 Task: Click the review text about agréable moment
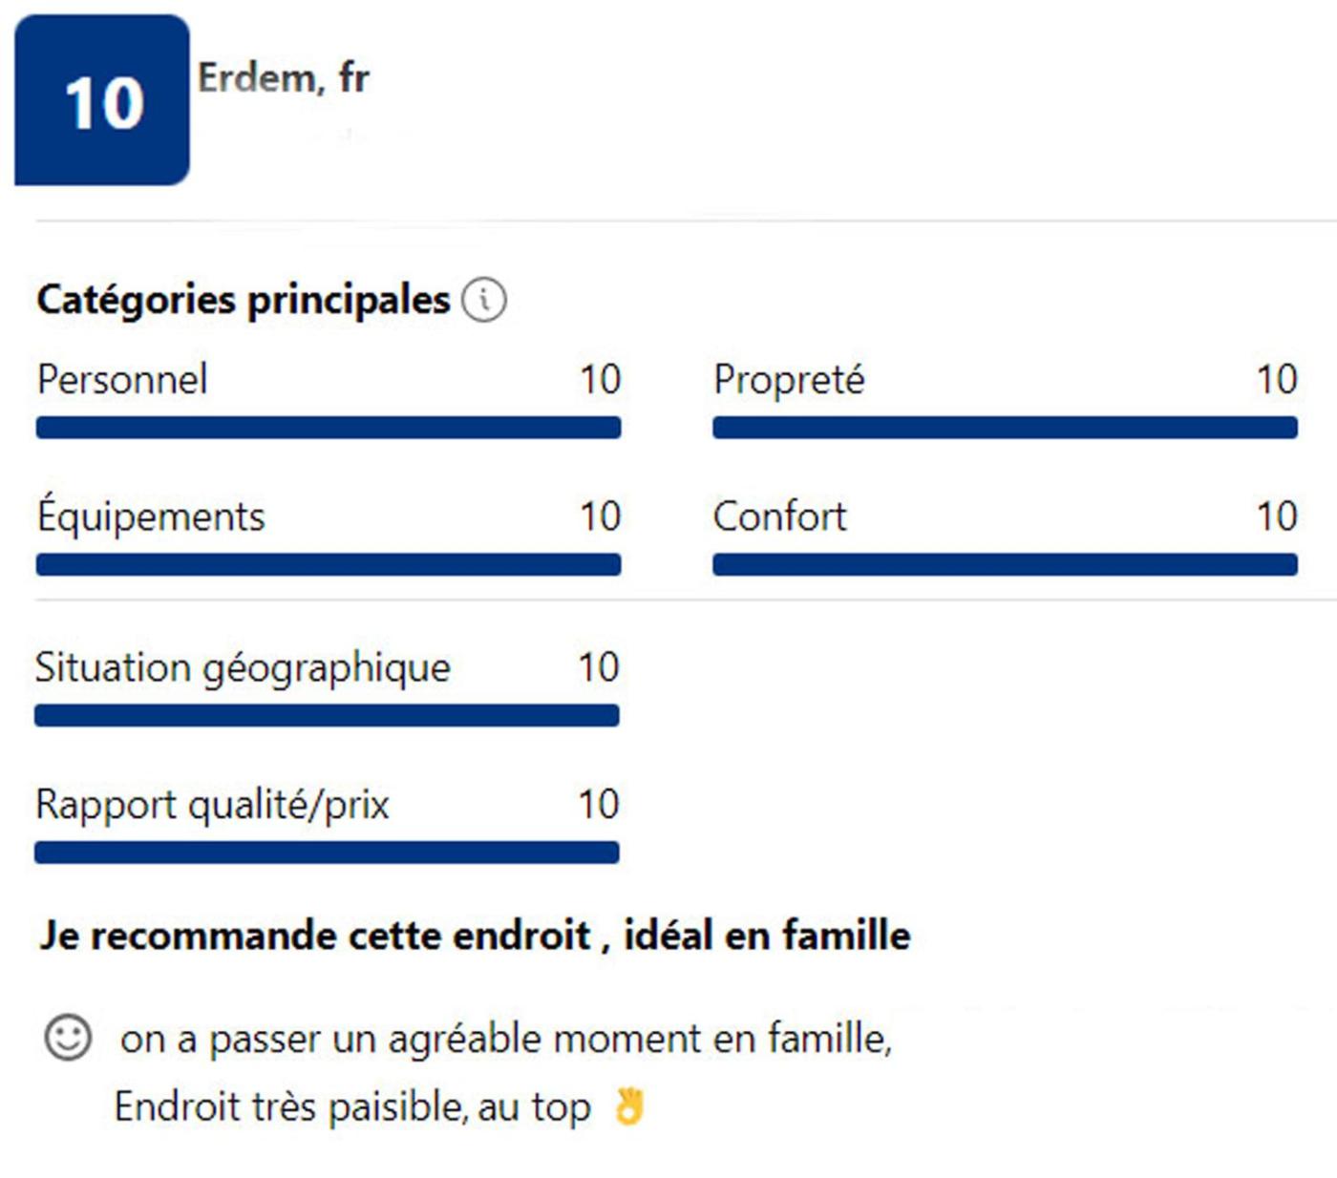[506, 1039]
